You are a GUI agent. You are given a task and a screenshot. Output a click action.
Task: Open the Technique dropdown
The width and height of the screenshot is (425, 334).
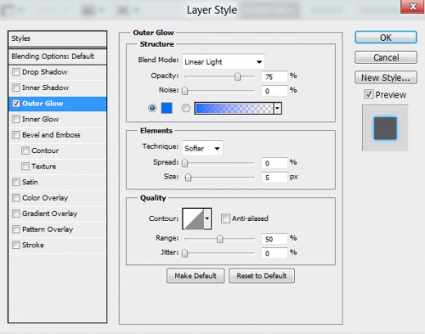202,148
